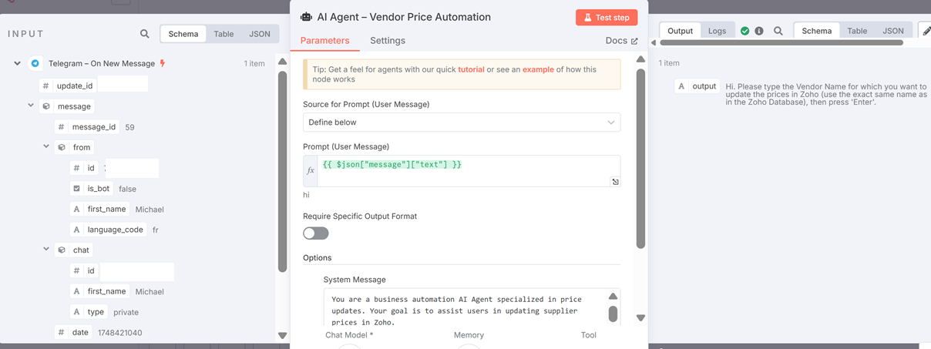Switch output view to Logs
The width and height of the screenshot is (931, 349).
pos(717,31)
